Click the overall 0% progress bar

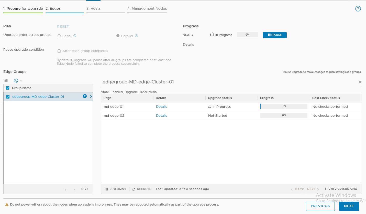coord(248,35)
